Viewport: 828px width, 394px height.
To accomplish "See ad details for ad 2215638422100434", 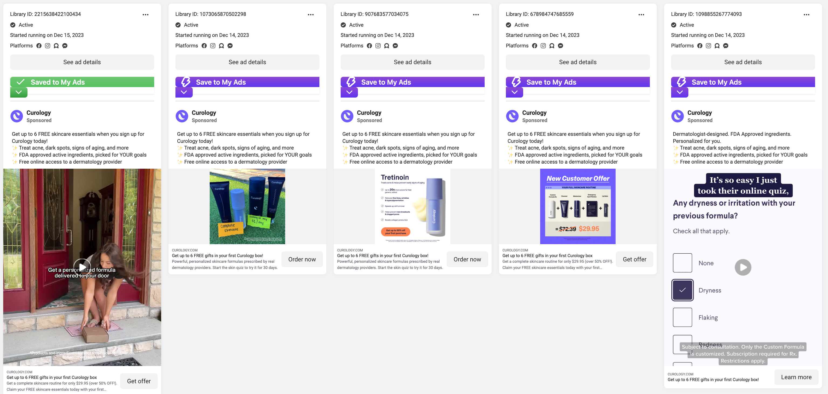I will coord(82,62).
